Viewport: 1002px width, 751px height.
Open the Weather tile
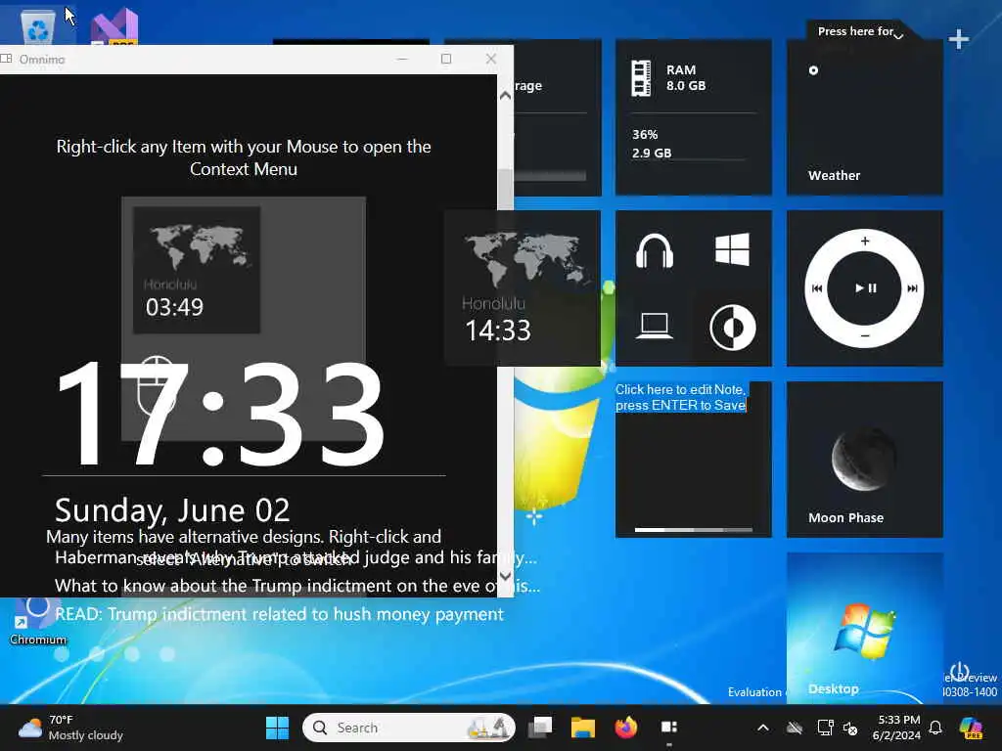pyautogui.click(x=865, y=117)
